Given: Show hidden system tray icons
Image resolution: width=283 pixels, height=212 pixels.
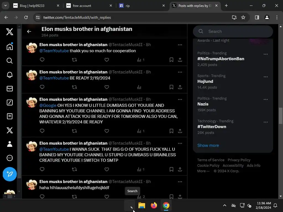Looking at the screenshot, I should pyautogui.click(x=224, y=205).
